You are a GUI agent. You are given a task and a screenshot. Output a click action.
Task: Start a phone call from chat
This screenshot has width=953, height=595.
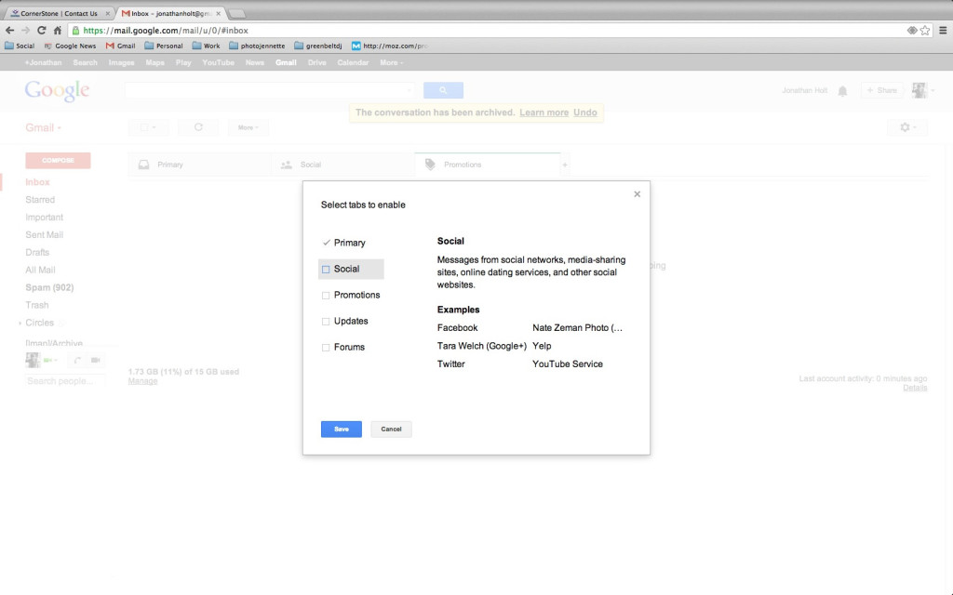(x=77, y=360)
